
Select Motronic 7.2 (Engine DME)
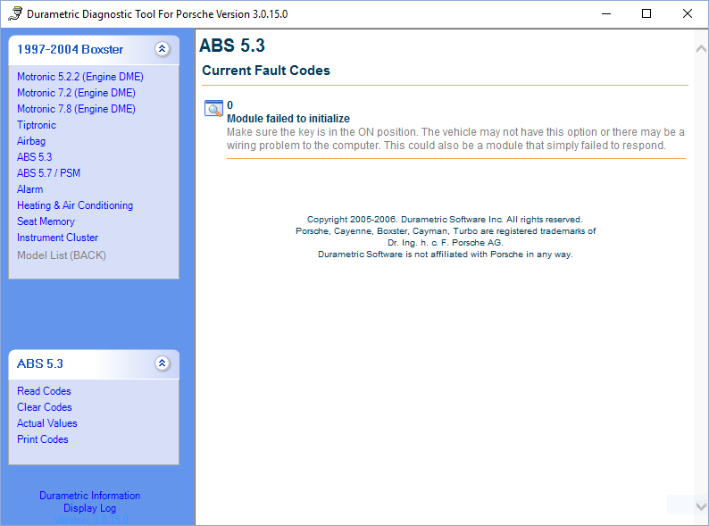click(76, 93)
